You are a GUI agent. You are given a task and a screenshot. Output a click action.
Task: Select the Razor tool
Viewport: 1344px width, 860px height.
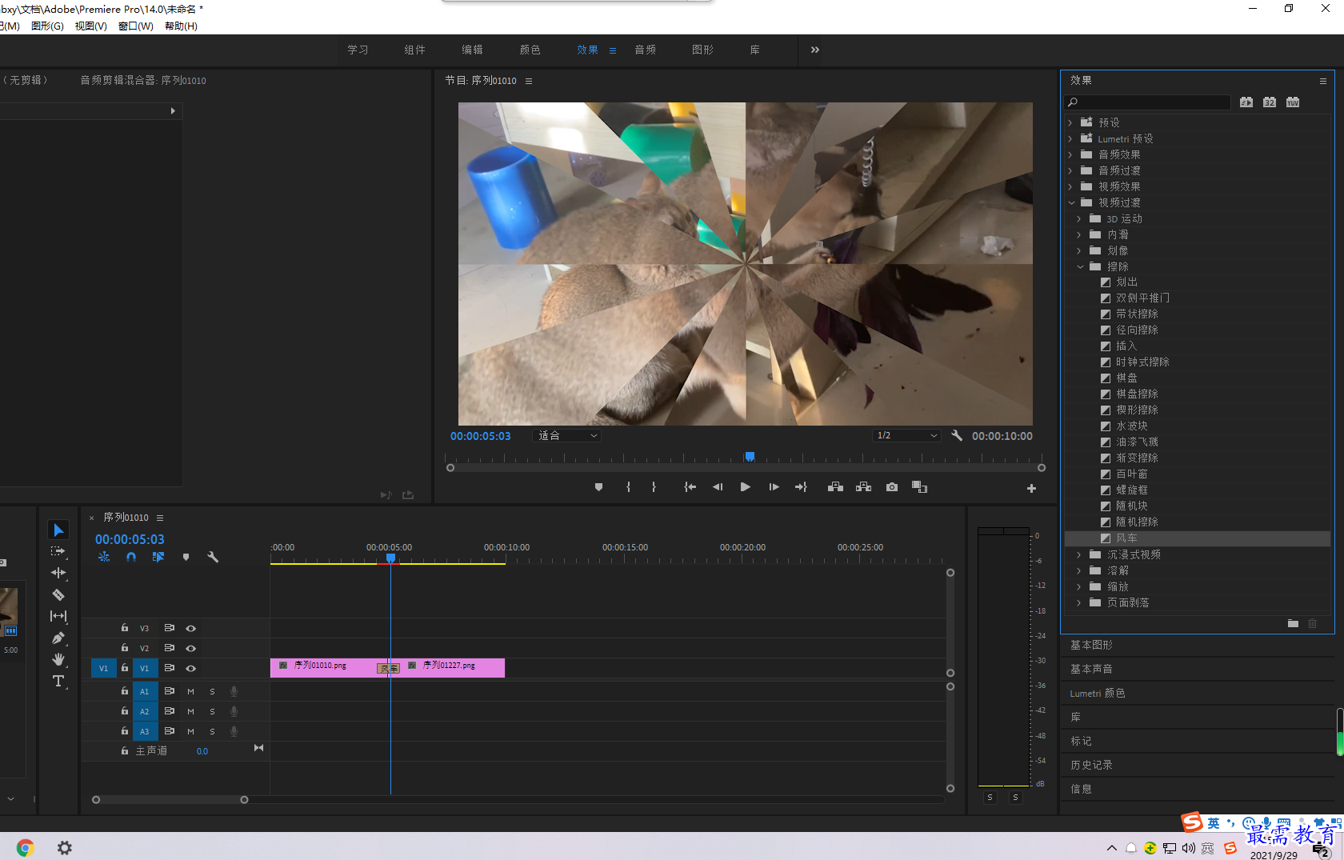point(58,594)
